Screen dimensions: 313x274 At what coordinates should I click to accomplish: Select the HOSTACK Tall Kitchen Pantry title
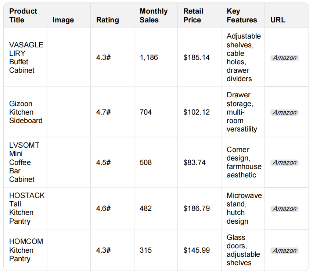pyautogui.click(x=27, y=208)
